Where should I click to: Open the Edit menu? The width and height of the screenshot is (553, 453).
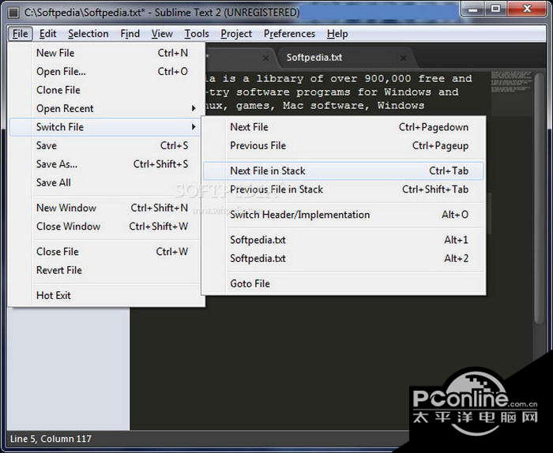[47, 34]
